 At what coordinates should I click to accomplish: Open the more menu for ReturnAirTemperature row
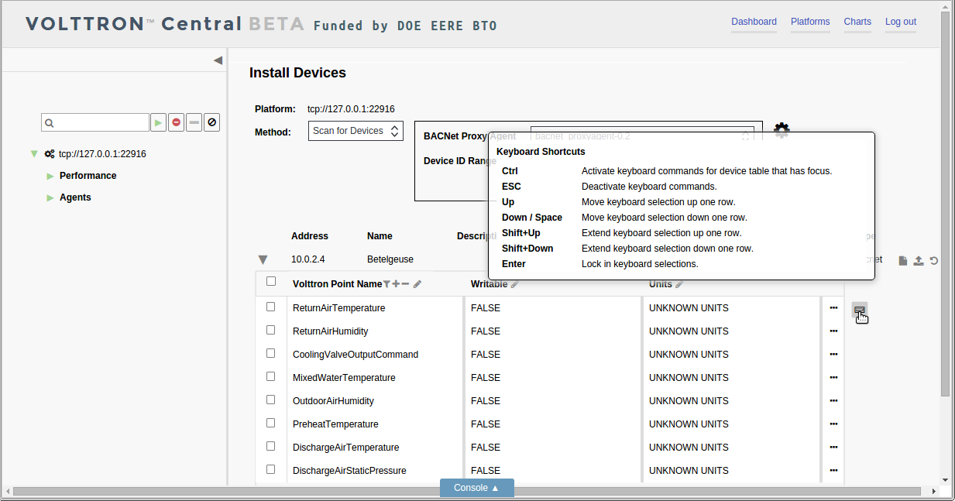(x=833, y=308)
